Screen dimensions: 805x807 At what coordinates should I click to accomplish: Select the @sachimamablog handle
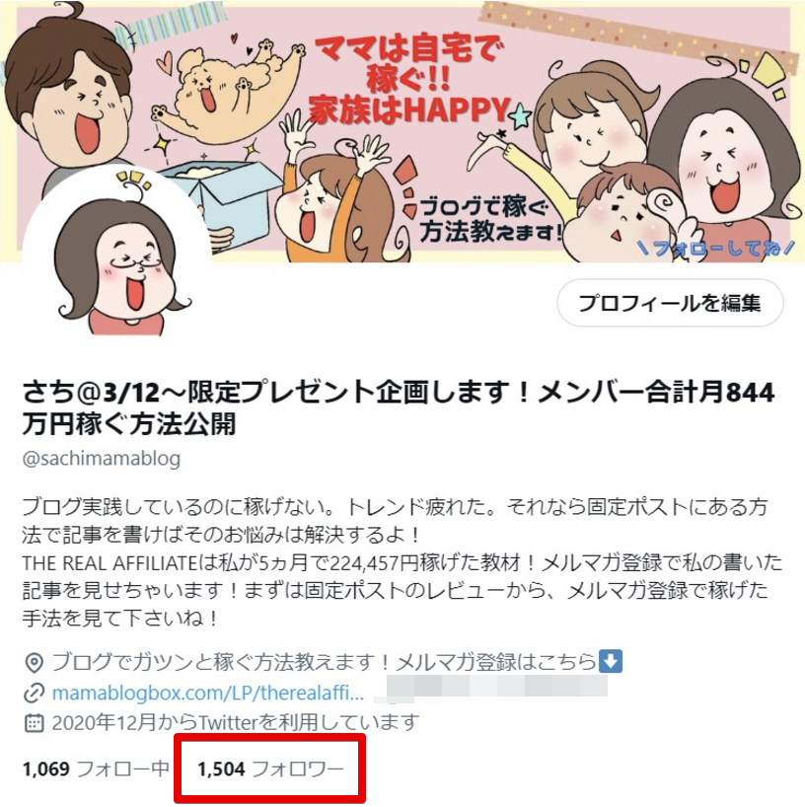(102, 459)
